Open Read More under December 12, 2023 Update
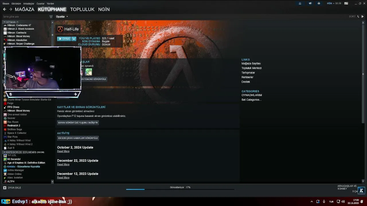 63,178
